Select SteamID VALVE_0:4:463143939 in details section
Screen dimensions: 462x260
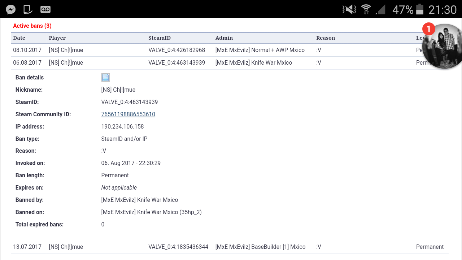coord(130,102)
